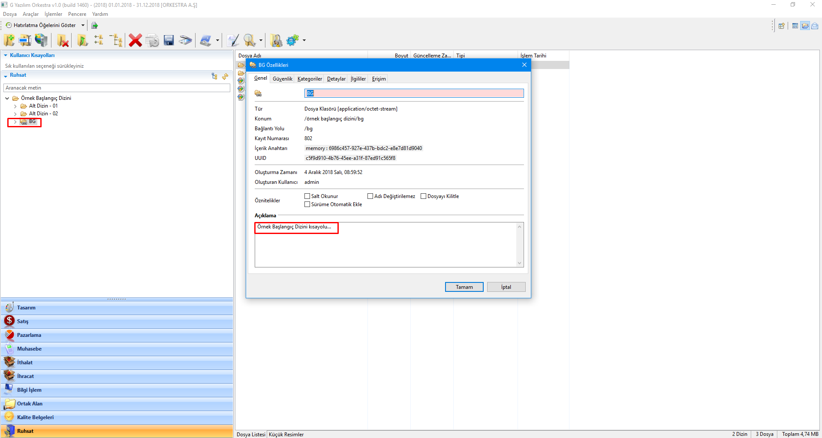
Task: Open the Hatırlatma Öğelerini Göster dropdown arrow
Action: coord(83,25)
